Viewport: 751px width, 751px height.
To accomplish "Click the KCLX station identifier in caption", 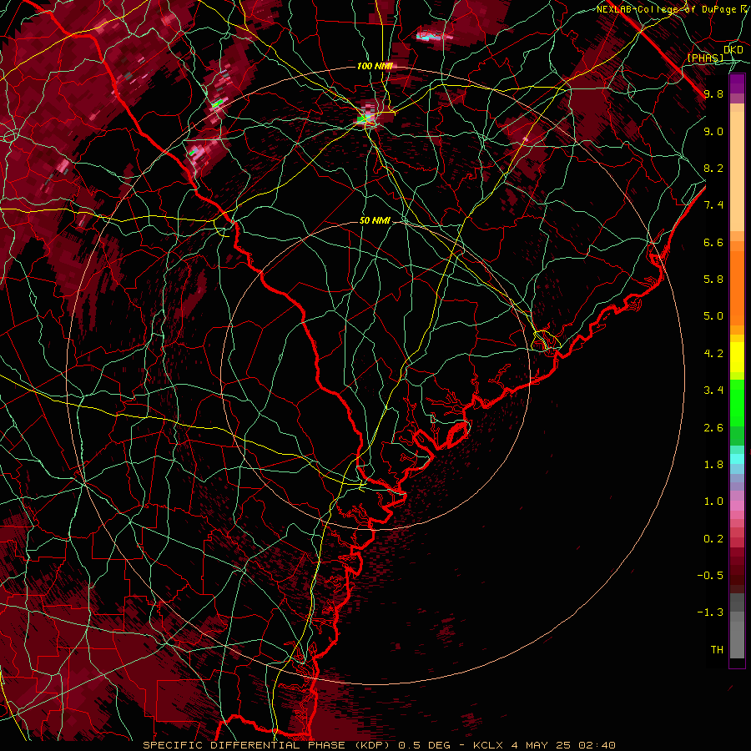I will click(x=491, y=745).
